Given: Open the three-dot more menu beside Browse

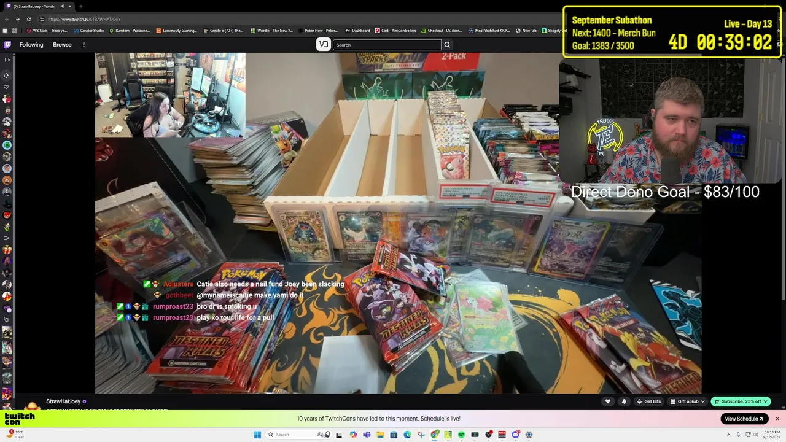Looking at the screenshot, I should [x=84, y=45].
